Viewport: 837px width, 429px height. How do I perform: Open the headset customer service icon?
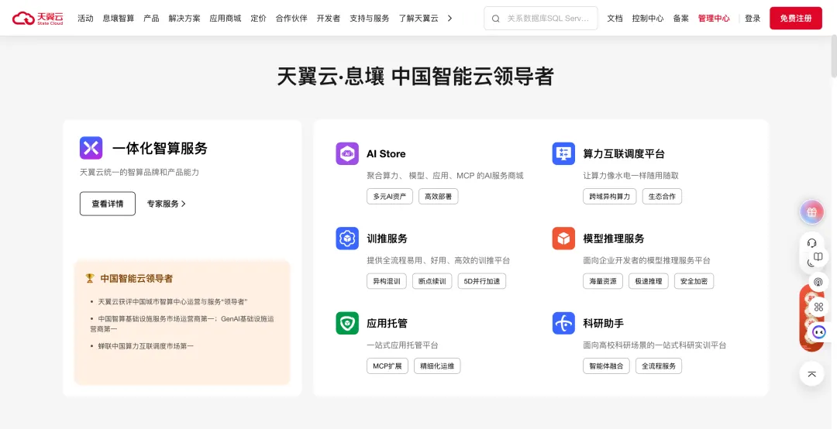(812, 243)
